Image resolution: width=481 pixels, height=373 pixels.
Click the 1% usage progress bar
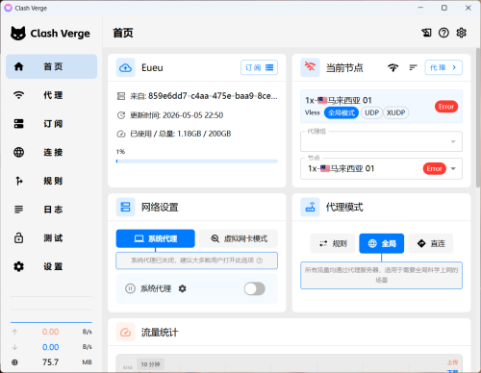point(197,162)
